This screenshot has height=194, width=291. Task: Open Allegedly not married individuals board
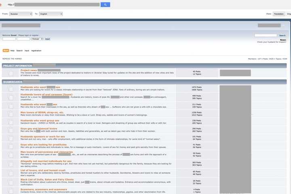[46, 161]
